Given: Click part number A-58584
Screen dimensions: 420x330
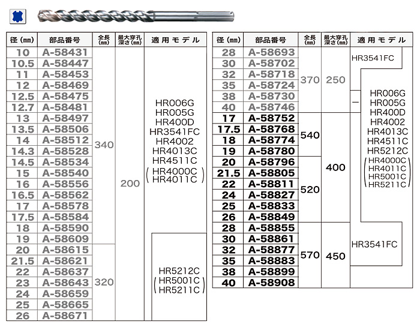Looking at the screenshot, I should 65,217.
